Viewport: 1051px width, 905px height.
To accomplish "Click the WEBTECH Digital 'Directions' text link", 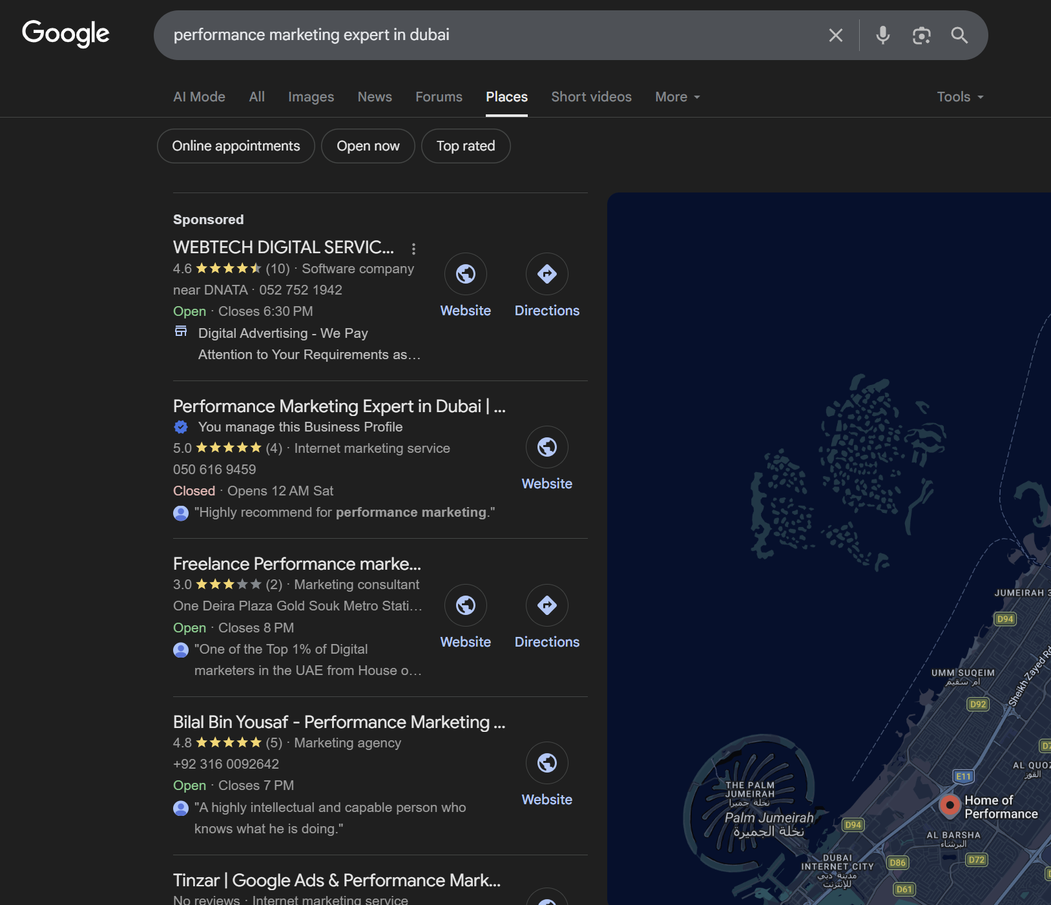I will pos(547,311).
